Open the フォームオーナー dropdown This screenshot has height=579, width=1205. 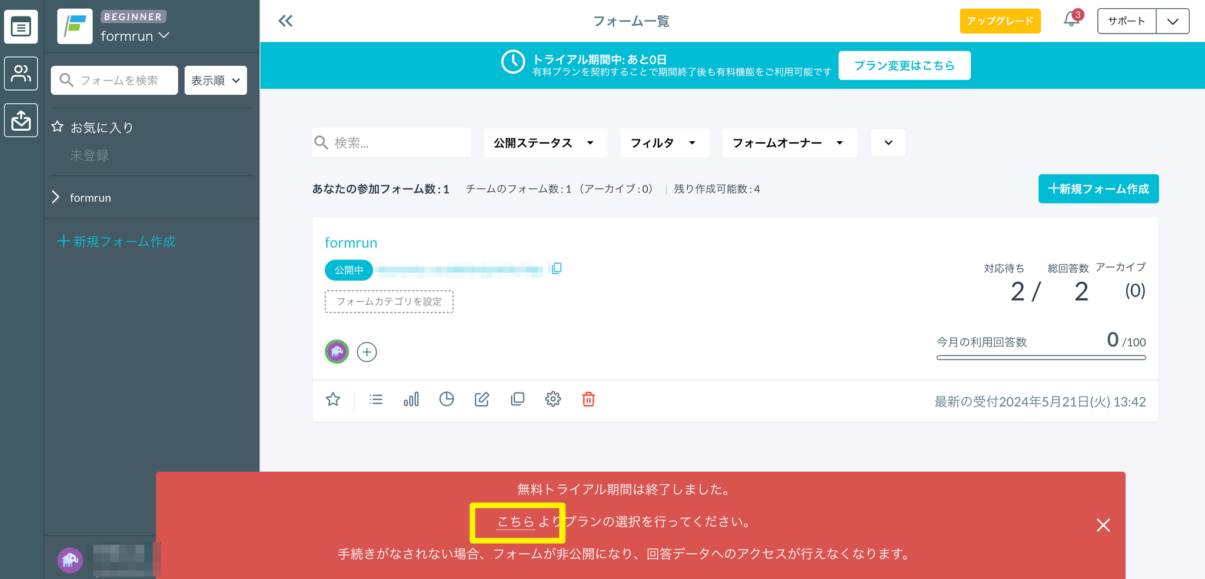(790, 143)
